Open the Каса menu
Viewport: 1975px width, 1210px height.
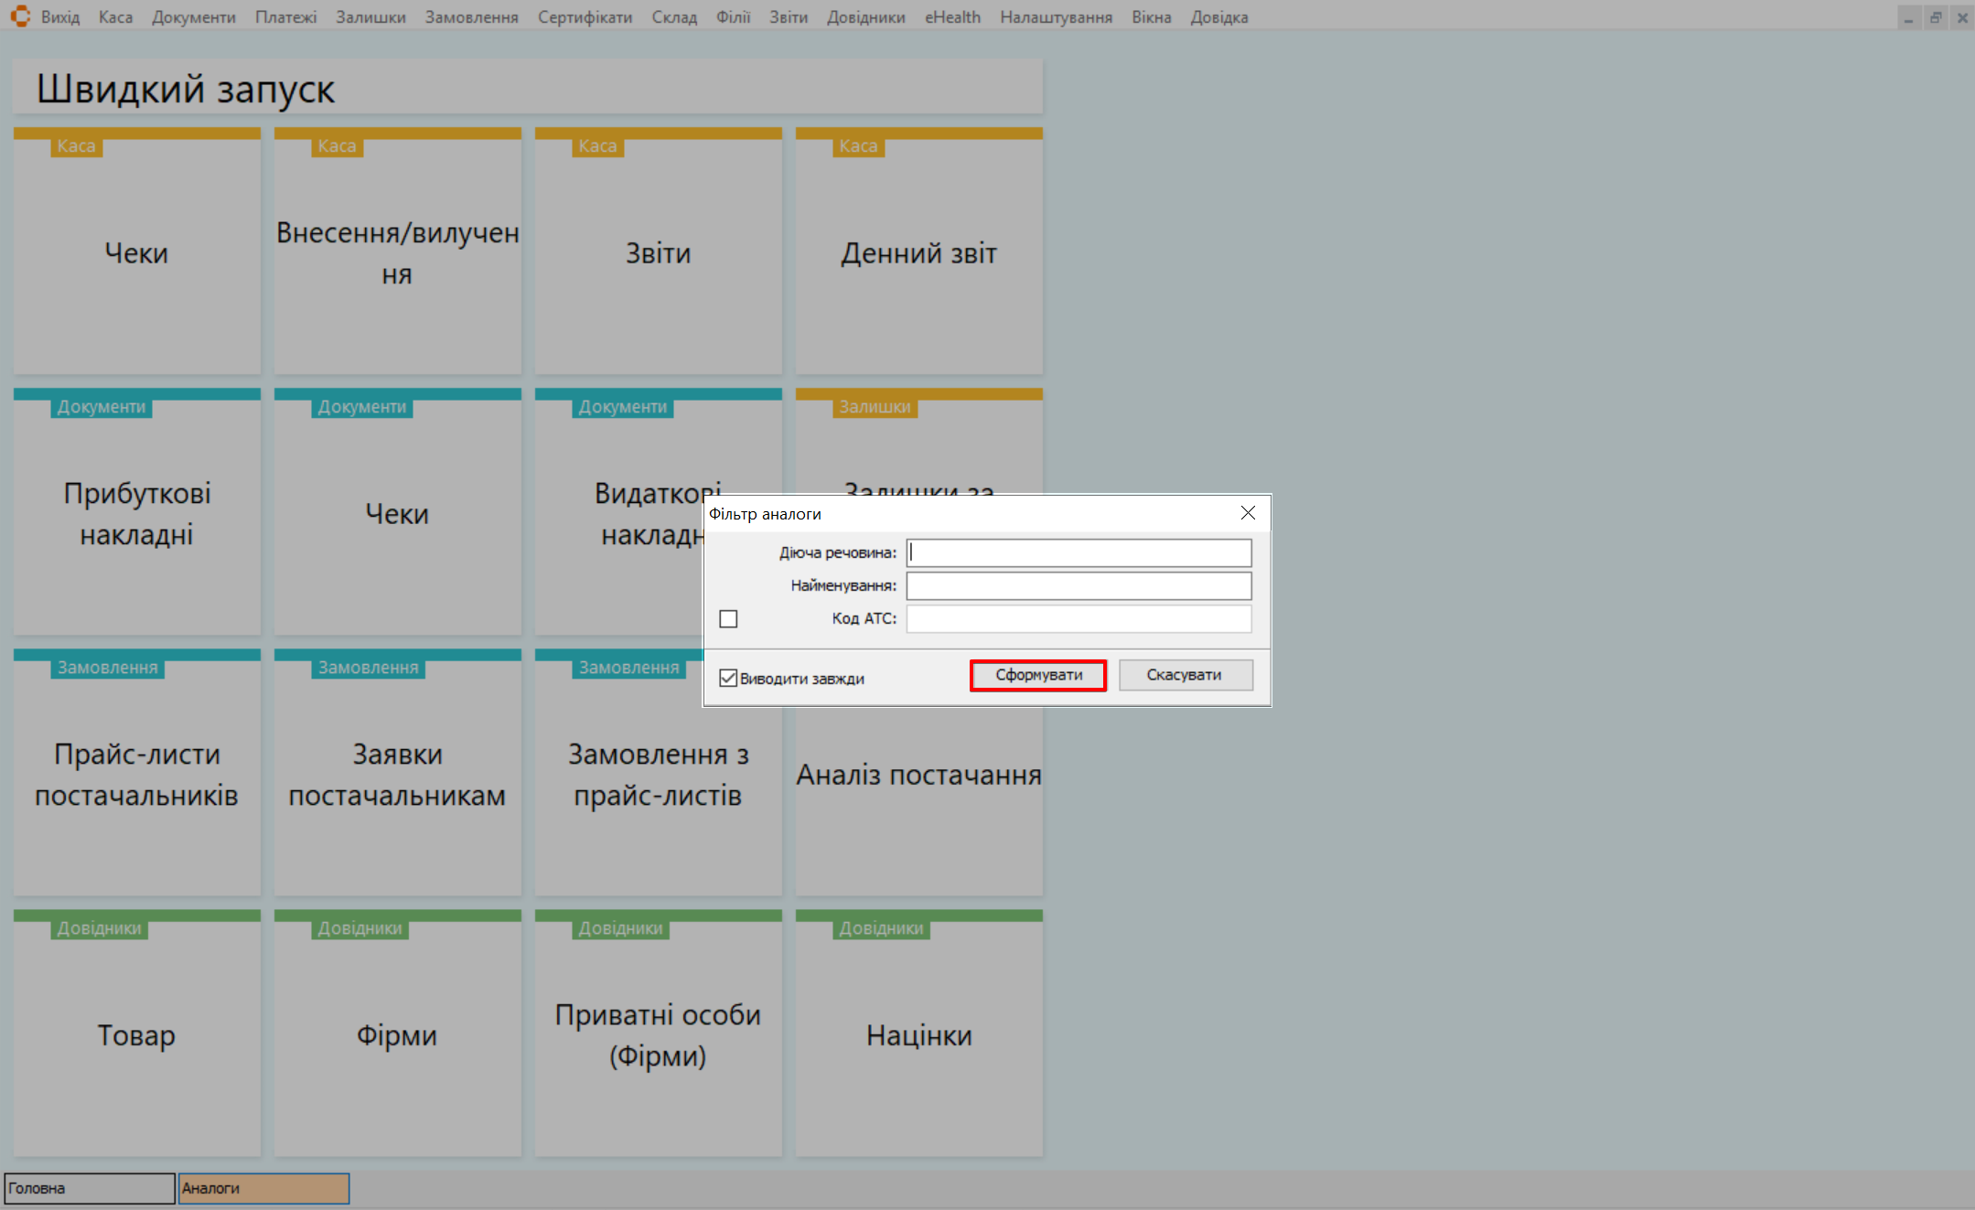pyautogui.click(x=115, y=17)
